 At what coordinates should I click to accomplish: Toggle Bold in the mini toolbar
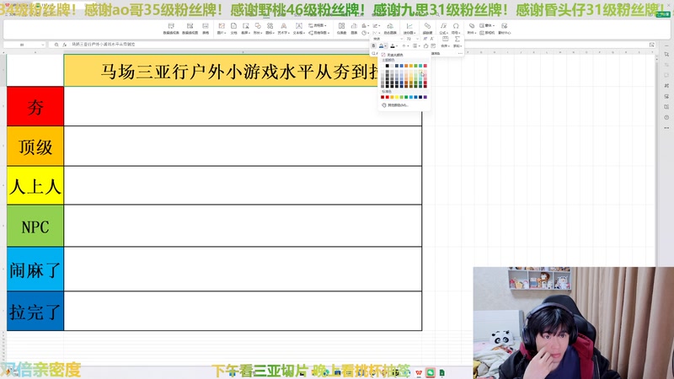point(373,46)
